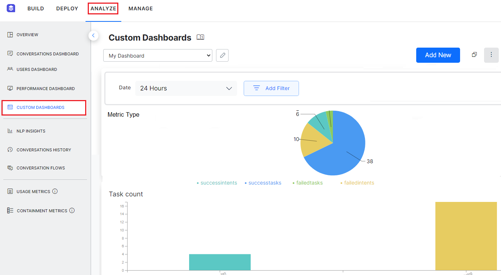Open the My Dashboard selector dropdown
The height and width of the screenshot is (275, 501).
pos(157,55)
